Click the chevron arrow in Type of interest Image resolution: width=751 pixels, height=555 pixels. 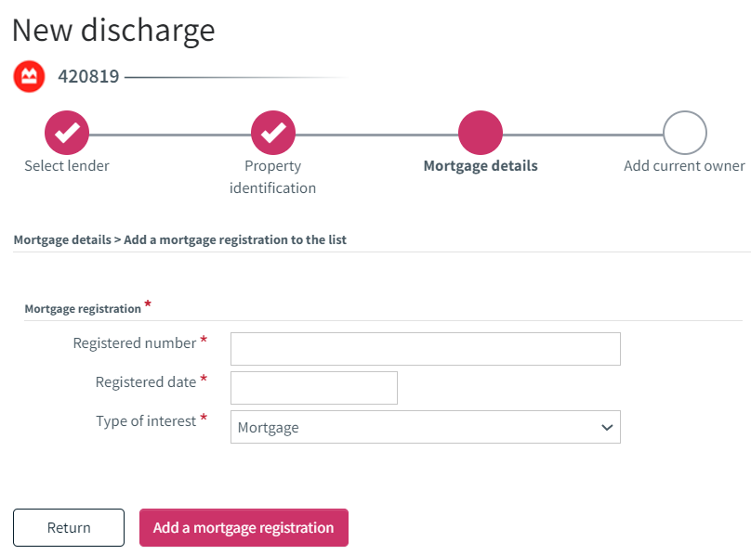click(x=607, y=427)
